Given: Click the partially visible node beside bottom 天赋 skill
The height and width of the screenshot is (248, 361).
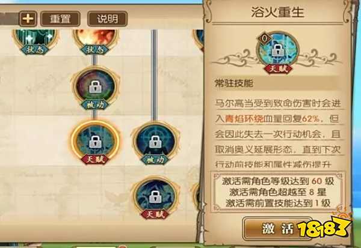Looking at the screenshot, I should point(197,196).
